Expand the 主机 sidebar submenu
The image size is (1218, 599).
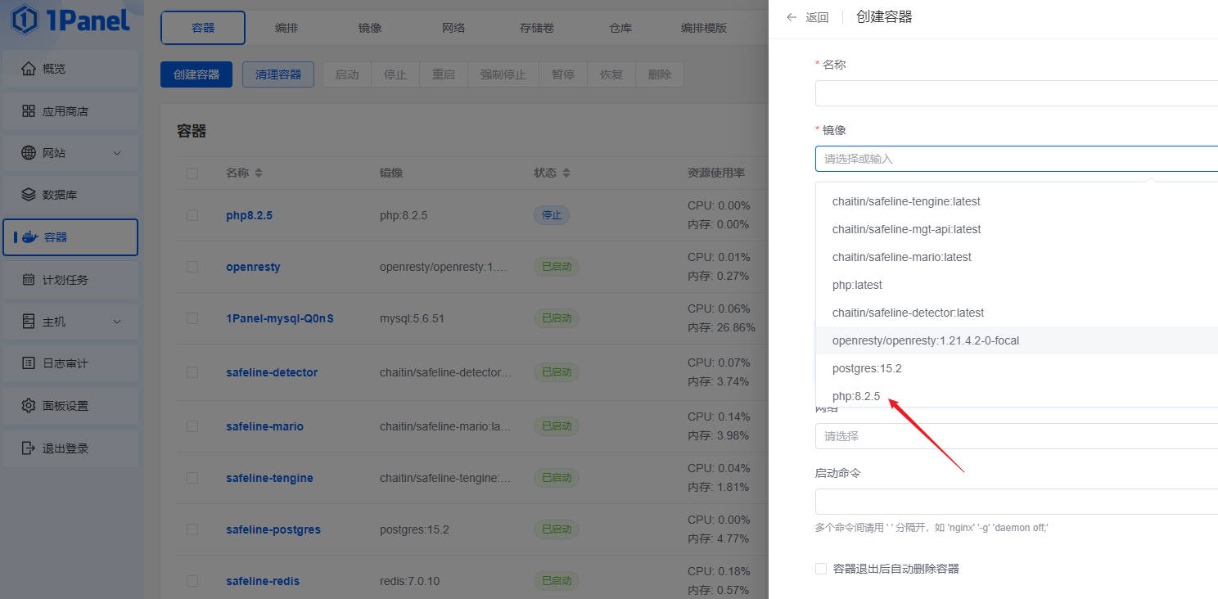[117, 322]
